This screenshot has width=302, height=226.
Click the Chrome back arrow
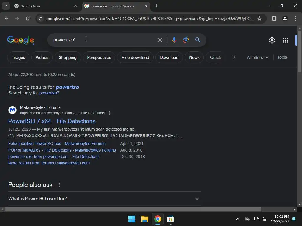6,19
